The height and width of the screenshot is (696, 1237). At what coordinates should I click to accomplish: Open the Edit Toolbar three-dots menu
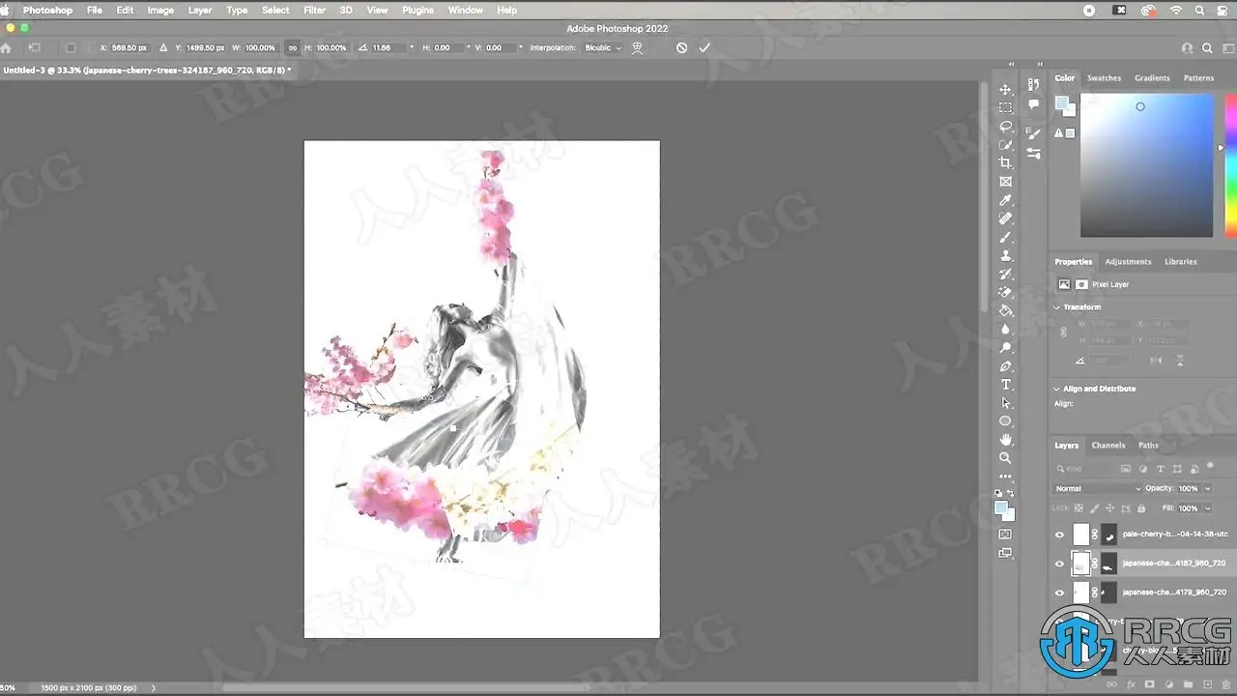coord(1006,477)
